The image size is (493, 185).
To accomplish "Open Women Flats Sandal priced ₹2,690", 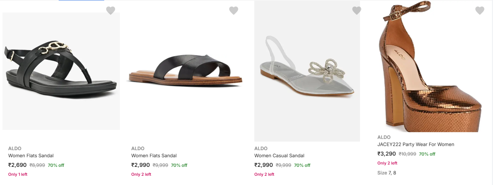I will [31, 156].
